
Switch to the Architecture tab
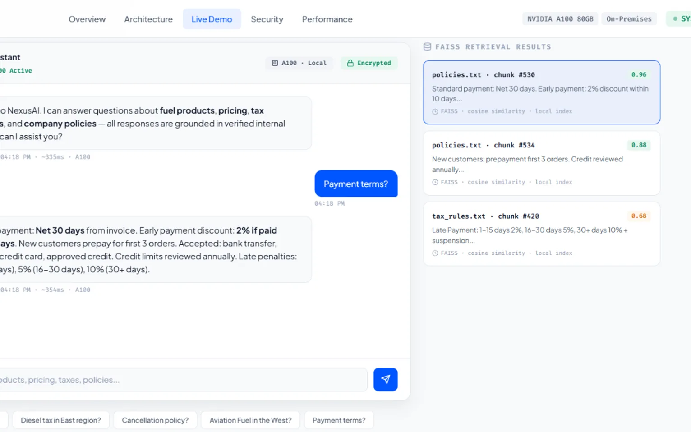pos(148,19)
